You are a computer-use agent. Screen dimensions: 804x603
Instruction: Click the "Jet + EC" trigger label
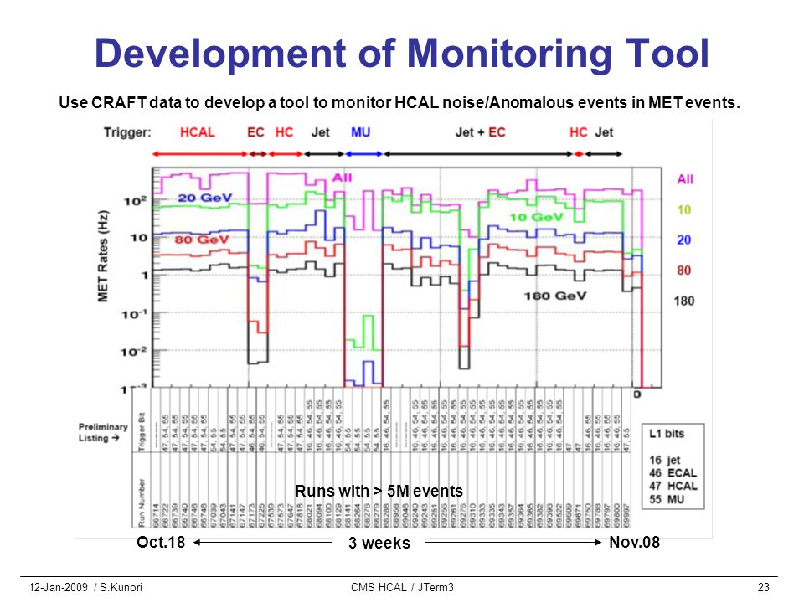tap(481, 132)
